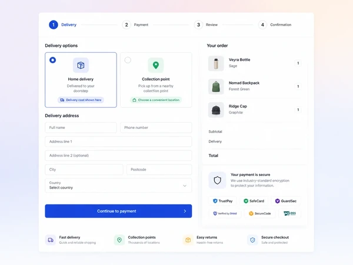Screen dimensions: 353x265
Task: Go to step 3 Review
Action: 206,25
